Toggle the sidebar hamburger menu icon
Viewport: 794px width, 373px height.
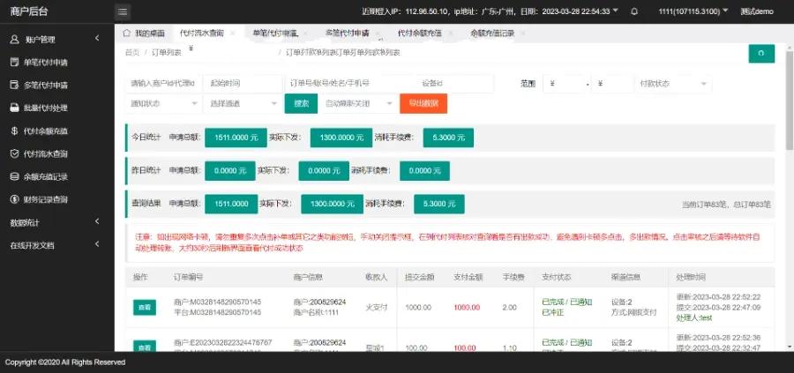[x=123, y=11]
